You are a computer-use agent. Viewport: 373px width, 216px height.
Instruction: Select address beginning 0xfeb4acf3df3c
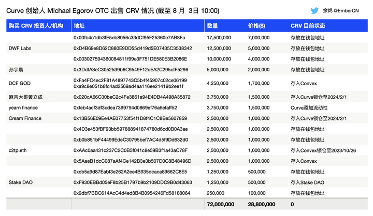125,108
